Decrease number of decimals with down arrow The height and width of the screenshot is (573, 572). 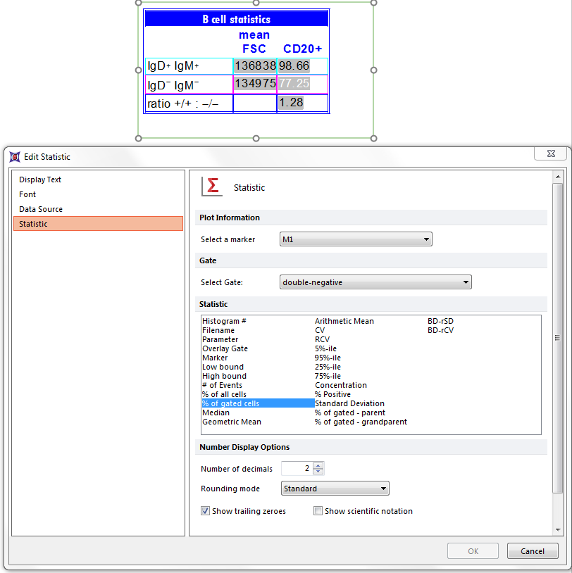pyautogui.click(x=318, y=472)
